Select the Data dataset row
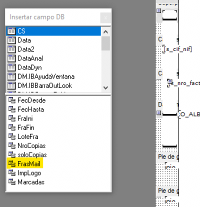The image size is (200, 207). 53,40
